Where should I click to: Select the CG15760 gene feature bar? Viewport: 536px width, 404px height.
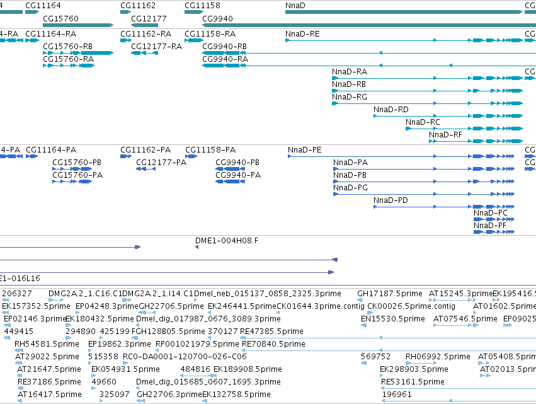(x=78, y=25)
